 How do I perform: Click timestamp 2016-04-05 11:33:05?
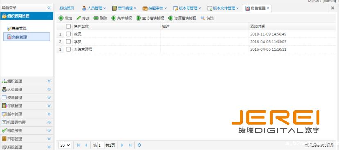click(268, 42)
